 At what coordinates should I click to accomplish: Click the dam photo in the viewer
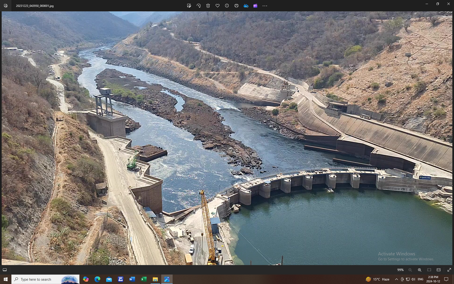[x=227, y=138]
